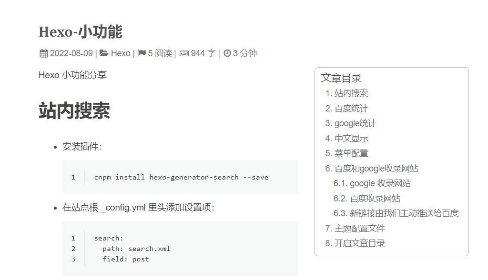Click the 站内搜索 main heading

tap(74, 110)
